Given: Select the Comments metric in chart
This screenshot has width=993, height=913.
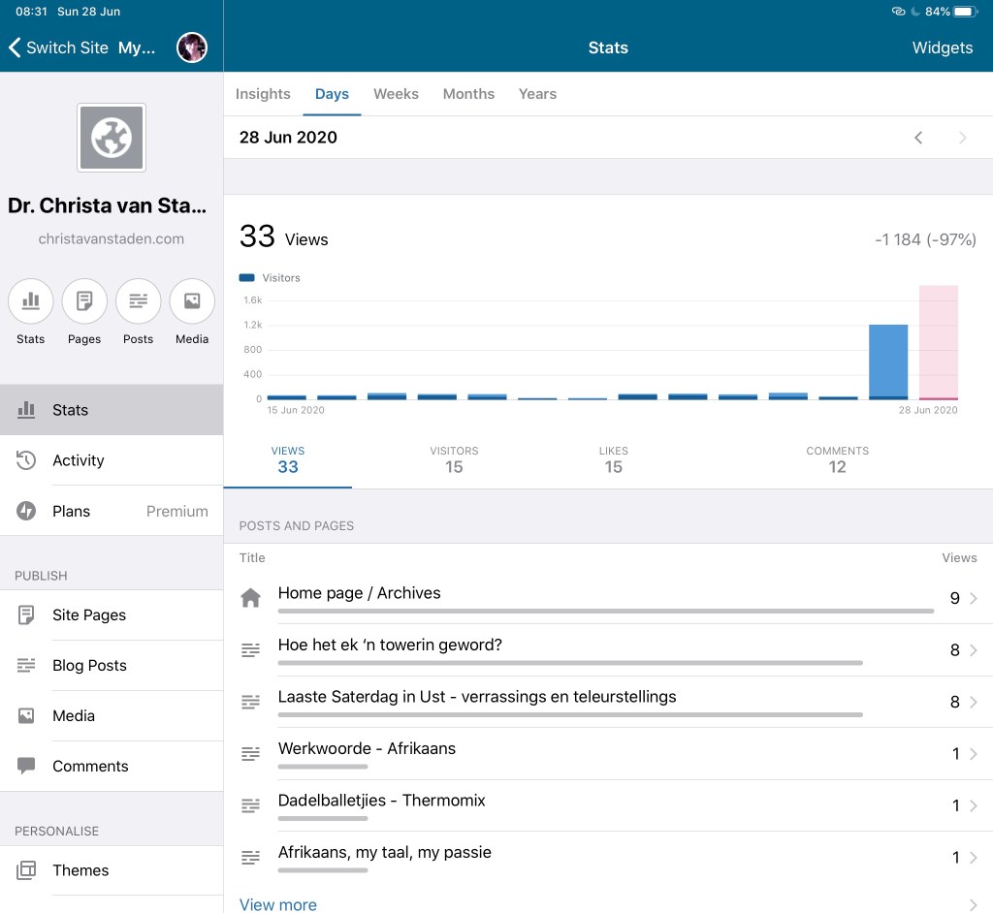Looking at the screenshot, I should click(x=837, y=460).
